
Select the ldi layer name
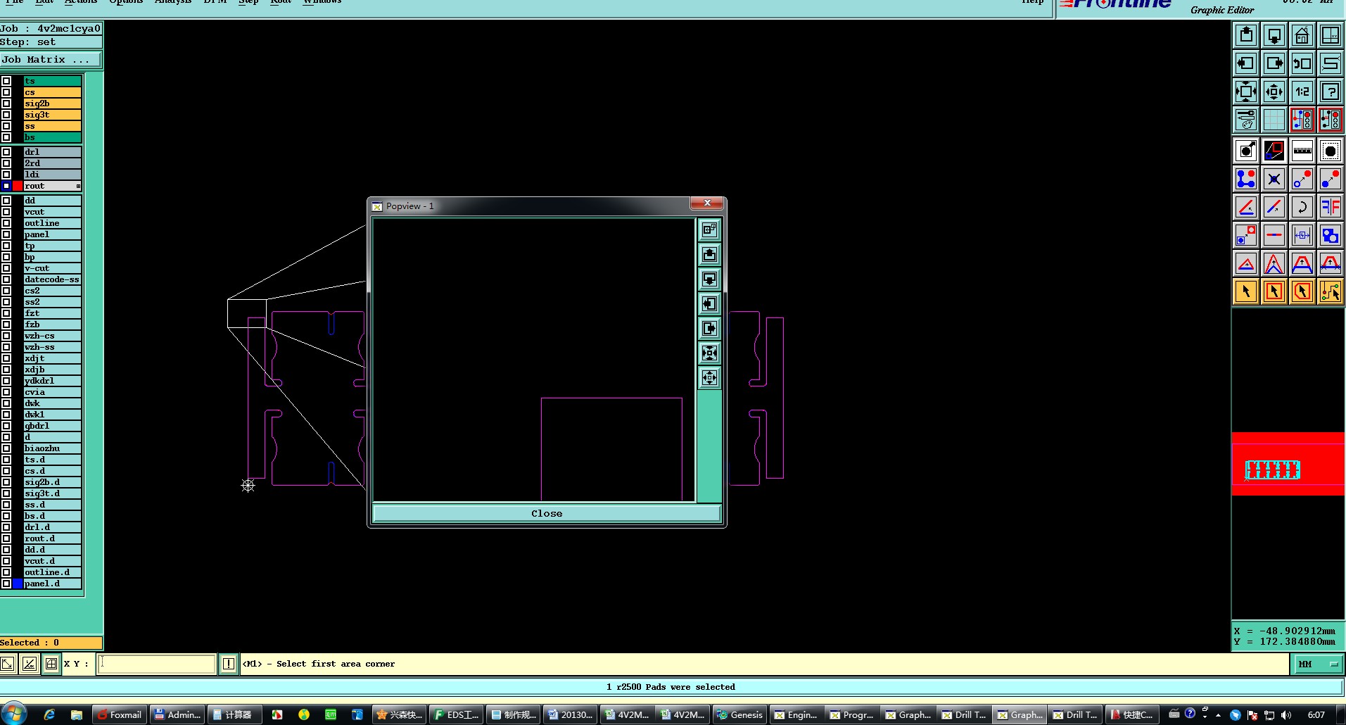click(x=52, y=175)
